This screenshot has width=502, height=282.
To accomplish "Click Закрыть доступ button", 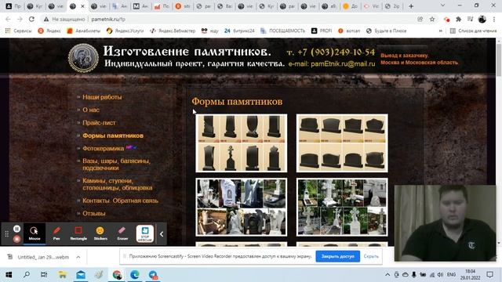I will pos(338,256).
